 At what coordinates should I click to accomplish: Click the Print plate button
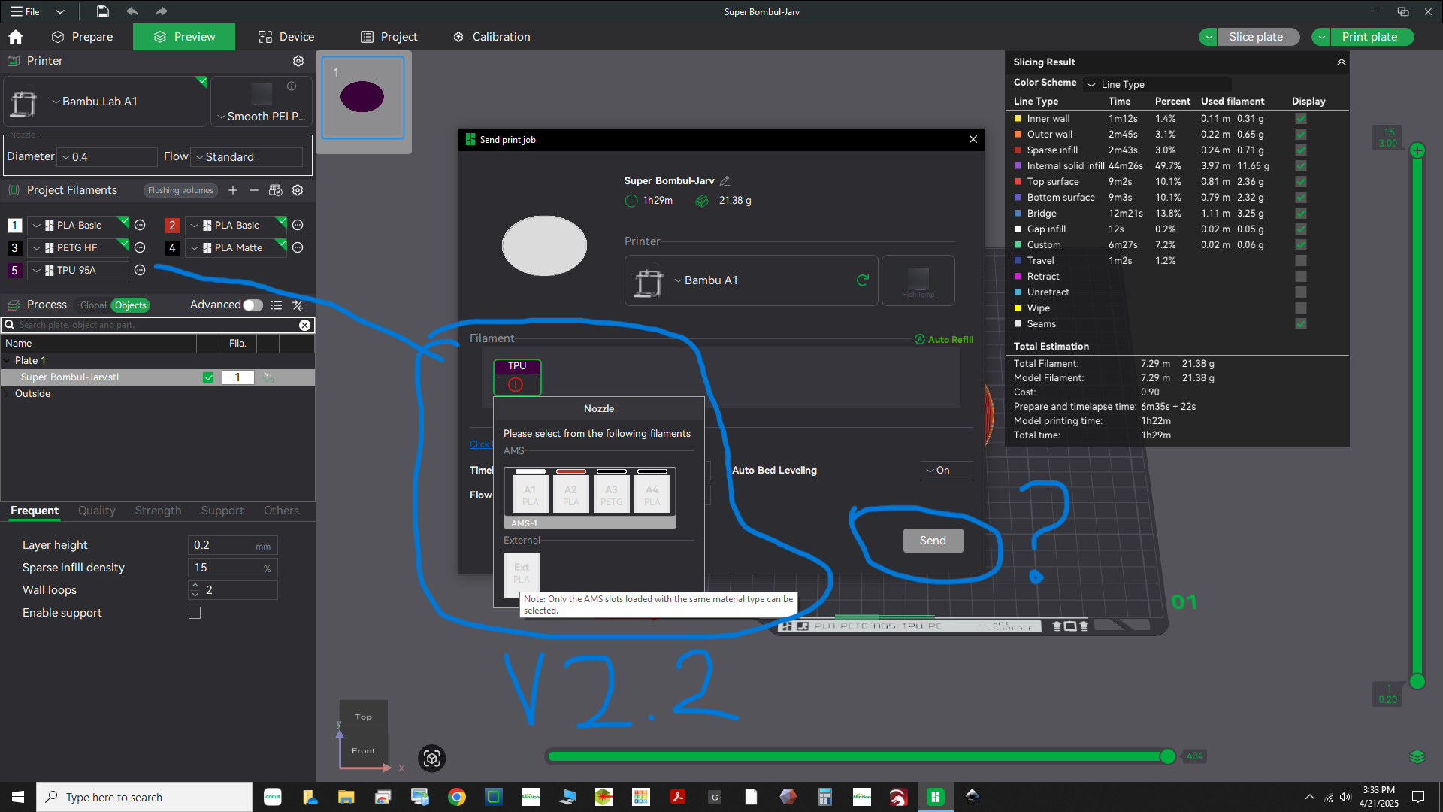[x=1369, y=37]
